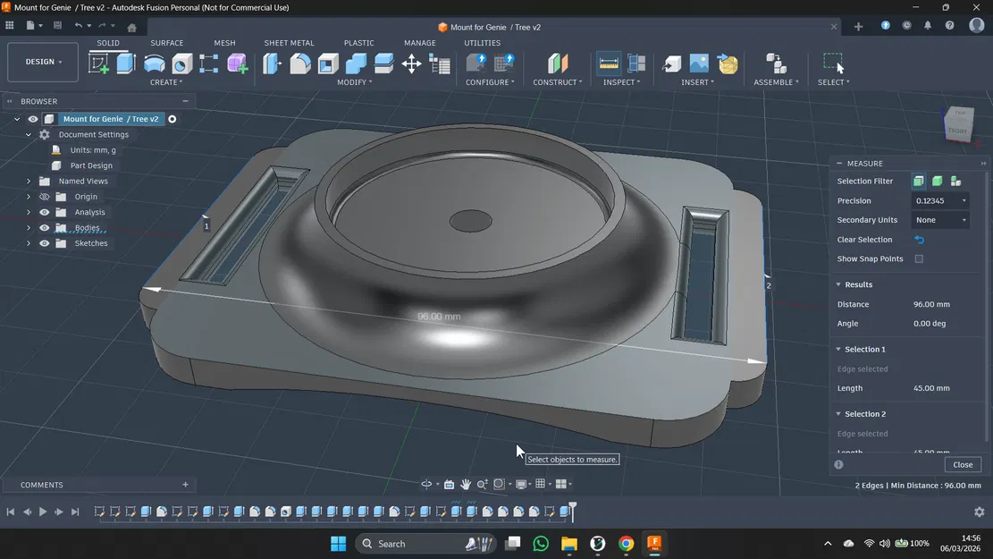Click the Insert Canvas image icon
Image resolution: width=993 pixels, height=559 pixels.
pyautogui.click(x=699, y=64)
